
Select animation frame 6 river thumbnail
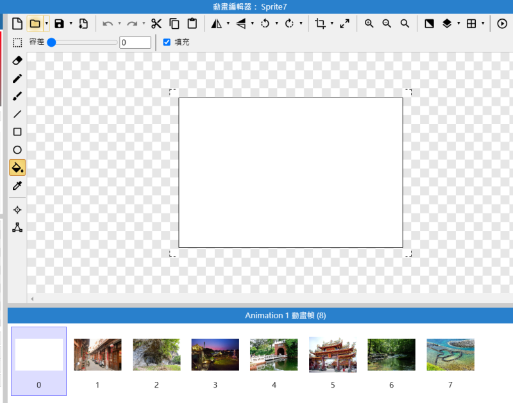click(x=391, y=354)
